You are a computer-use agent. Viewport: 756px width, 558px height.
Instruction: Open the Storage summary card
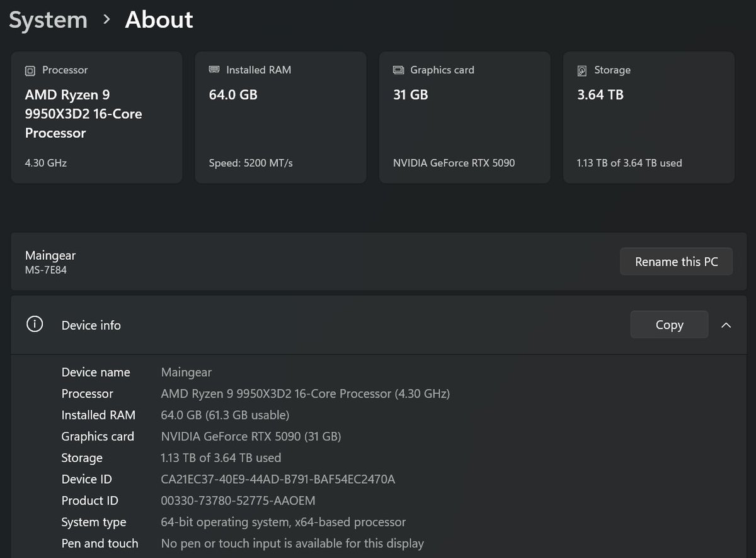[x=648, y=117]
